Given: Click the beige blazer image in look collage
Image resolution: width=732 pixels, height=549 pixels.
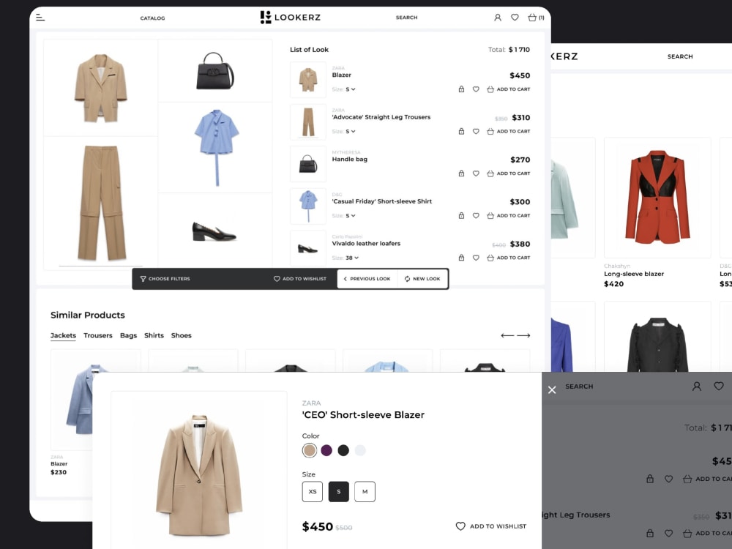Looking at the screenshot, I should pos(101,88).
